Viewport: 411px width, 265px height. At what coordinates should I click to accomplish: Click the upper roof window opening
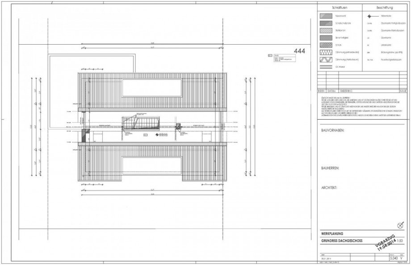point(152,88)
